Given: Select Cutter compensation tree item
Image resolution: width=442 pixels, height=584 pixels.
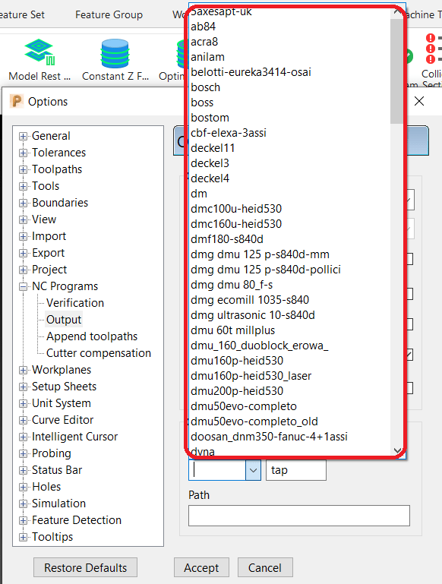Looking at the screenshot, I should coord(98,353).
